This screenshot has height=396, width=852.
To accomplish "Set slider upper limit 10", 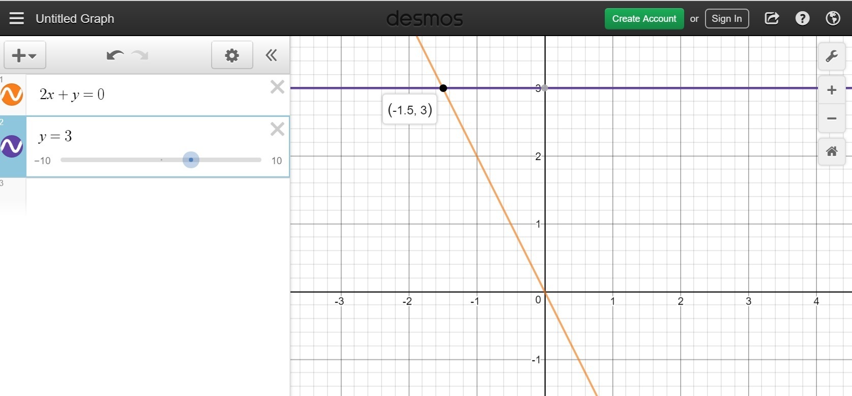I will [276, 161].
